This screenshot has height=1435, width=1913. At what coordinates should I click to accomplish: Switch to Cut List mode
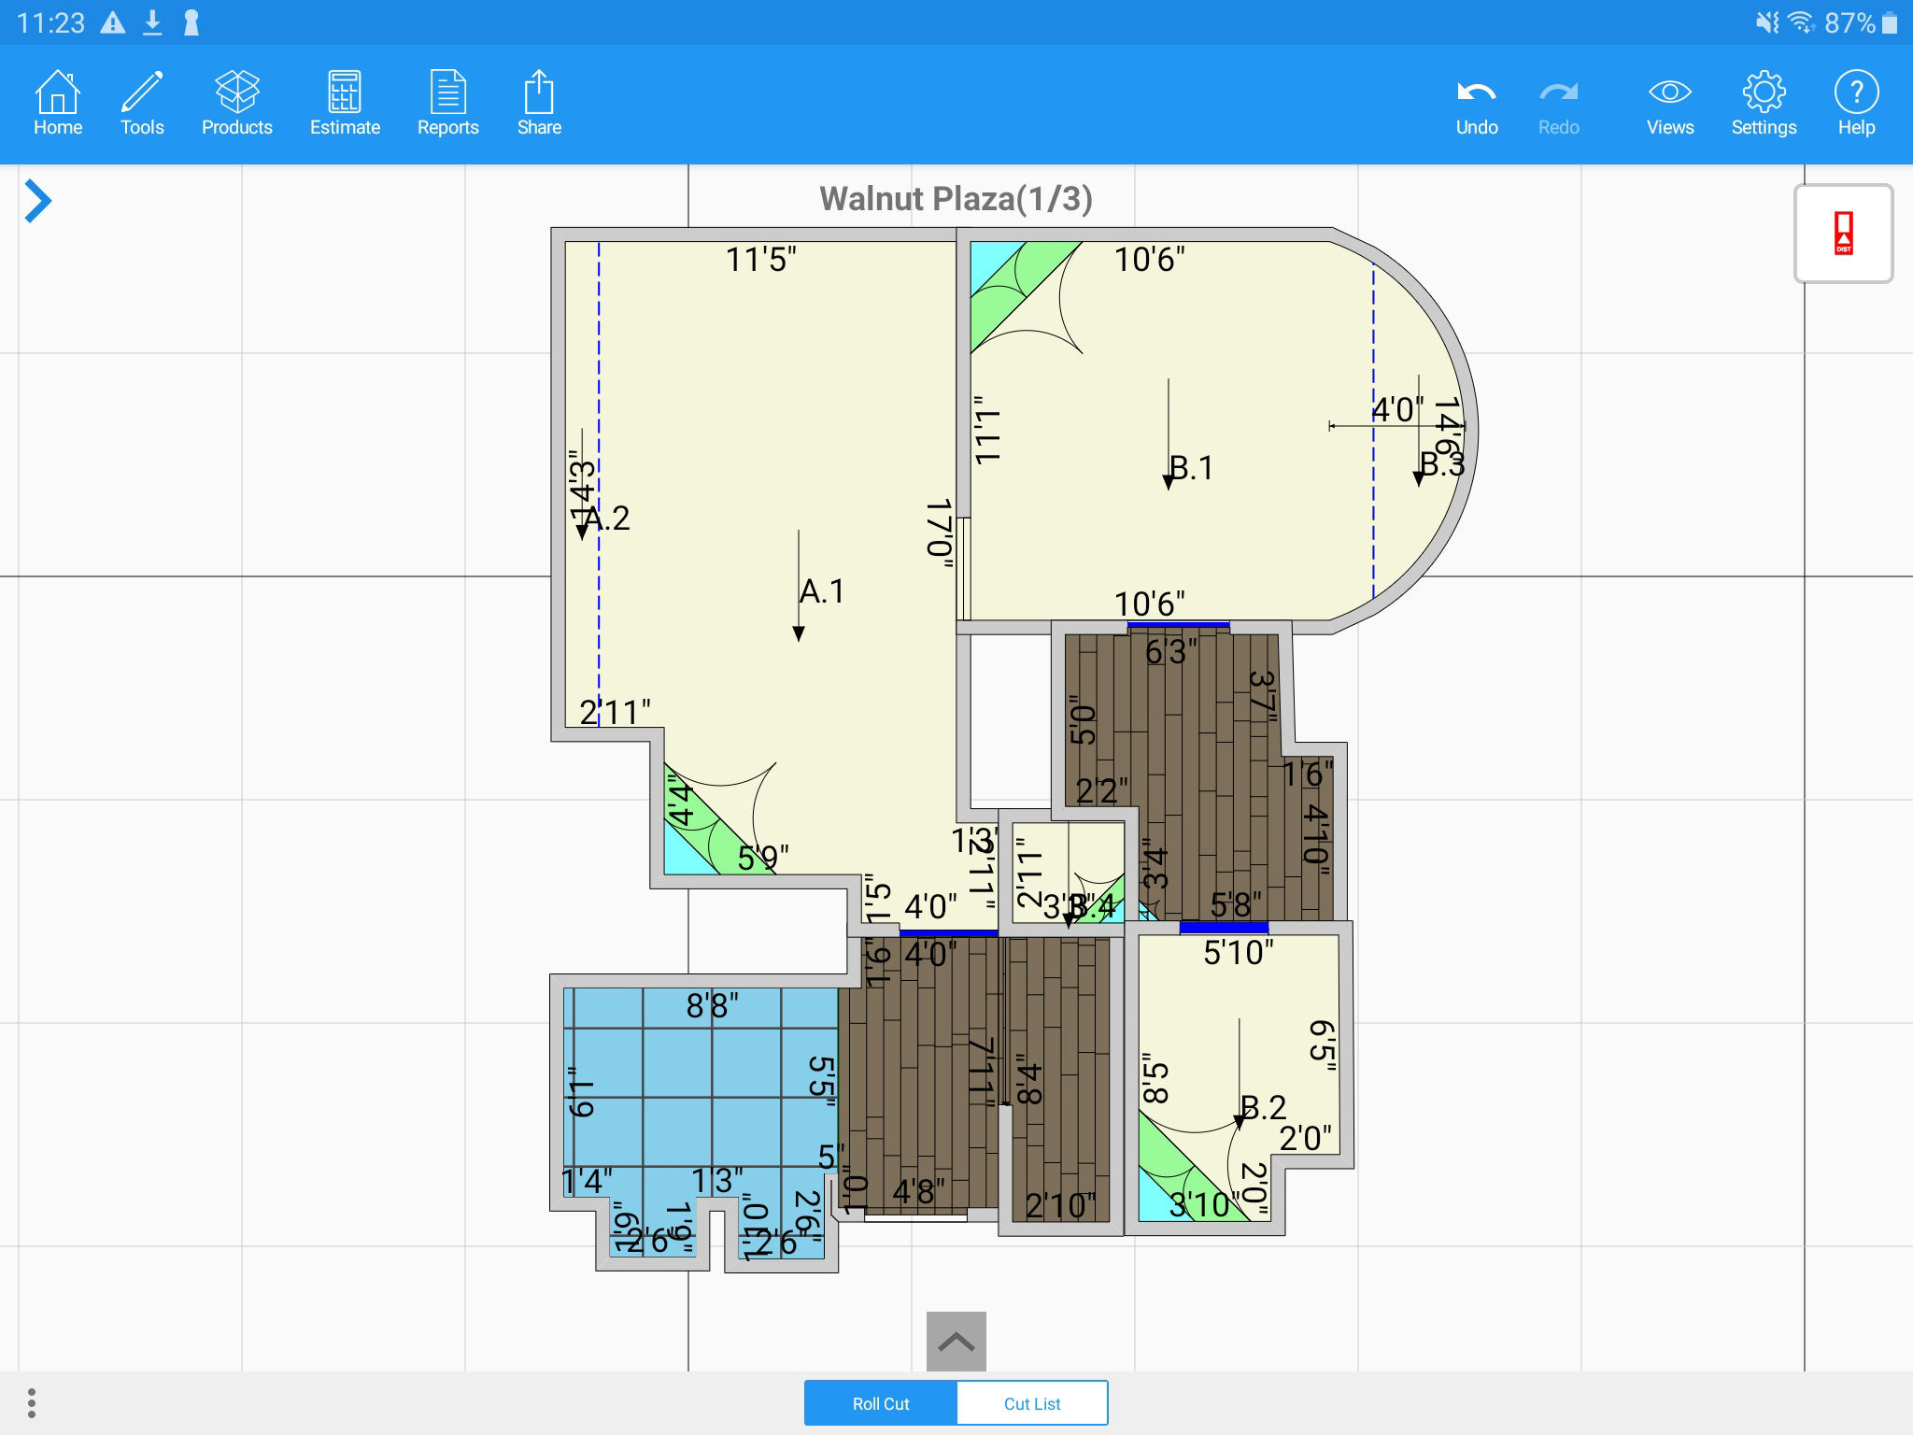[x=1032, y=1403]
